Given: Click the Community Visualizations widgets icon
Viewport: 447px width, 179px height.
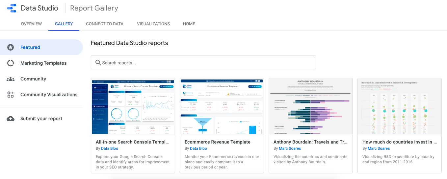Looking at the screenshot, I should click(11, 95).
